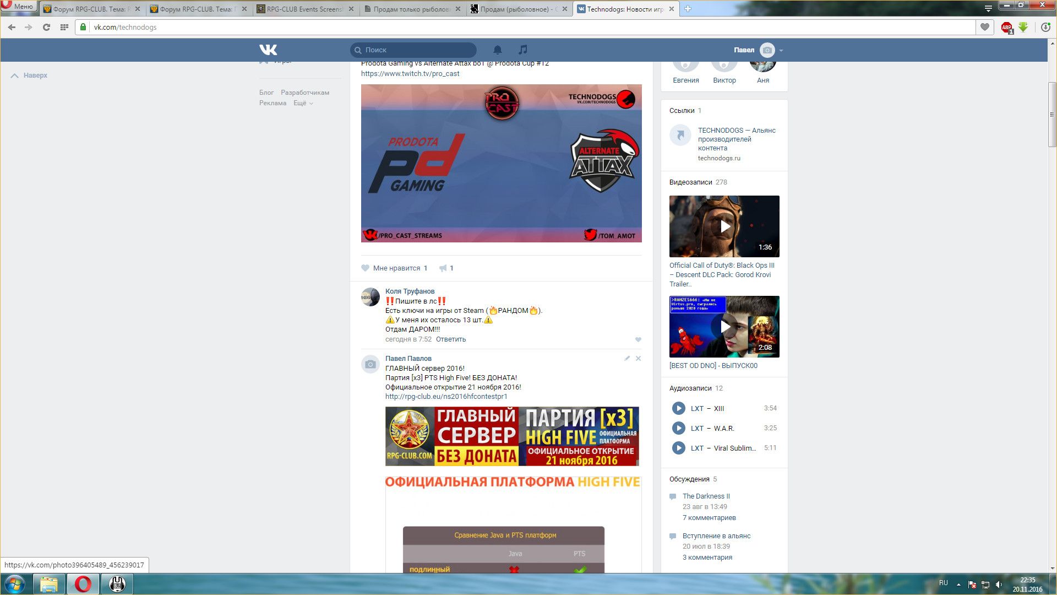Reload the page with refresh icon
This screenshot has width=1057, height=595.
click(x=46, y=27)
